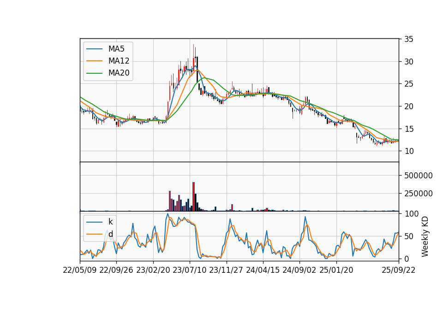Click the 23/07/10 date tick label

tap(190, 270)
